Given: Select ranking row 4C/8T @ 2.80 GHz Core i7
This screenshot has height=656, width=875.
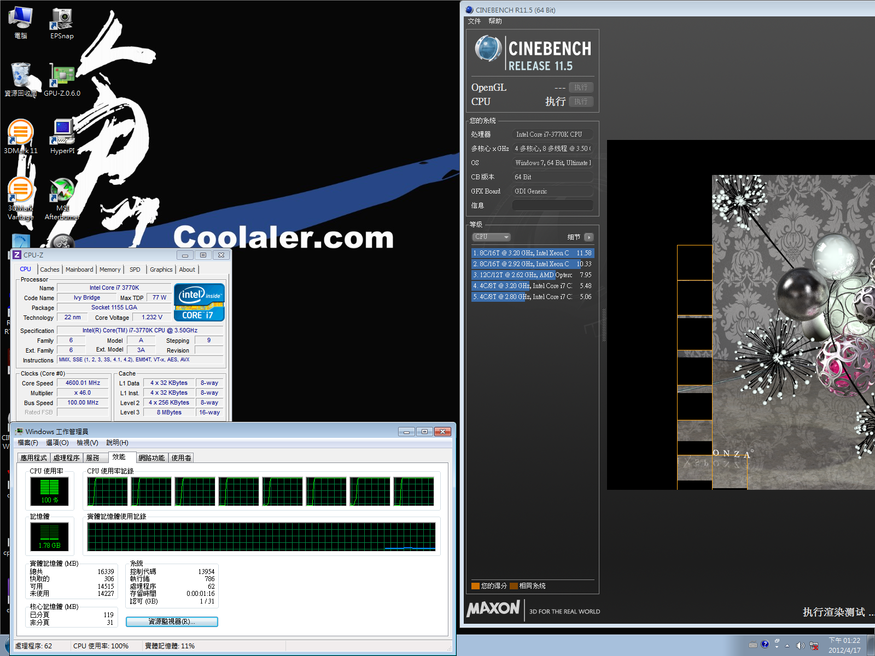Looking at the screenshot, I should coord(533,297).
